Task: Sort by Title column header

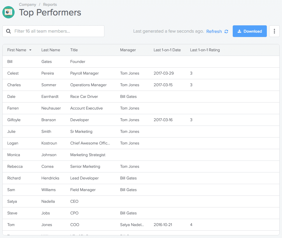Action: [74, 50]
